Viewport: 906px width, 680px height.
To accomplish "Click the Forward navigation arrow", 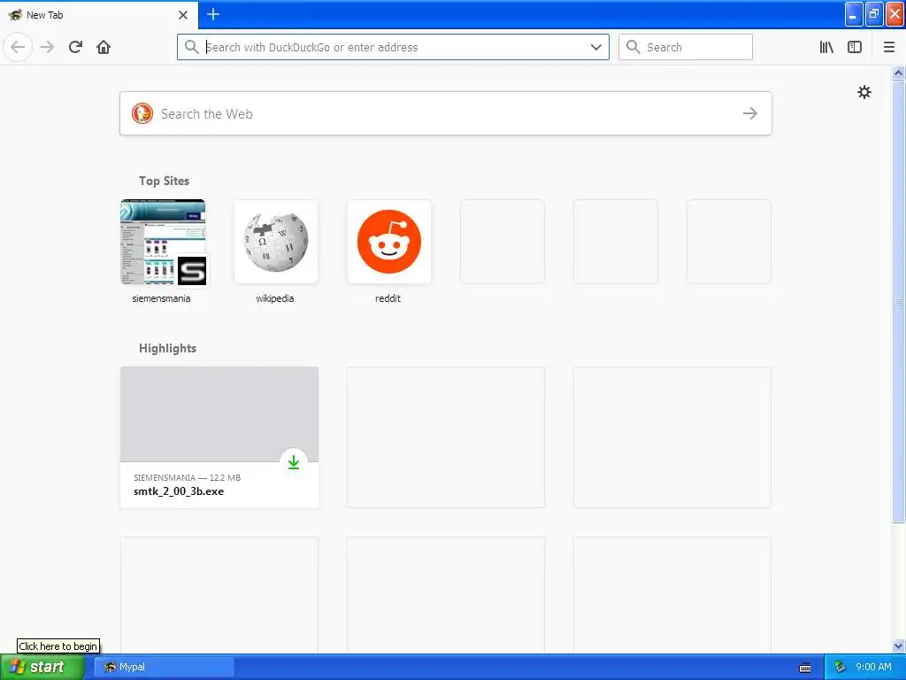I will [x=47, y=47].
